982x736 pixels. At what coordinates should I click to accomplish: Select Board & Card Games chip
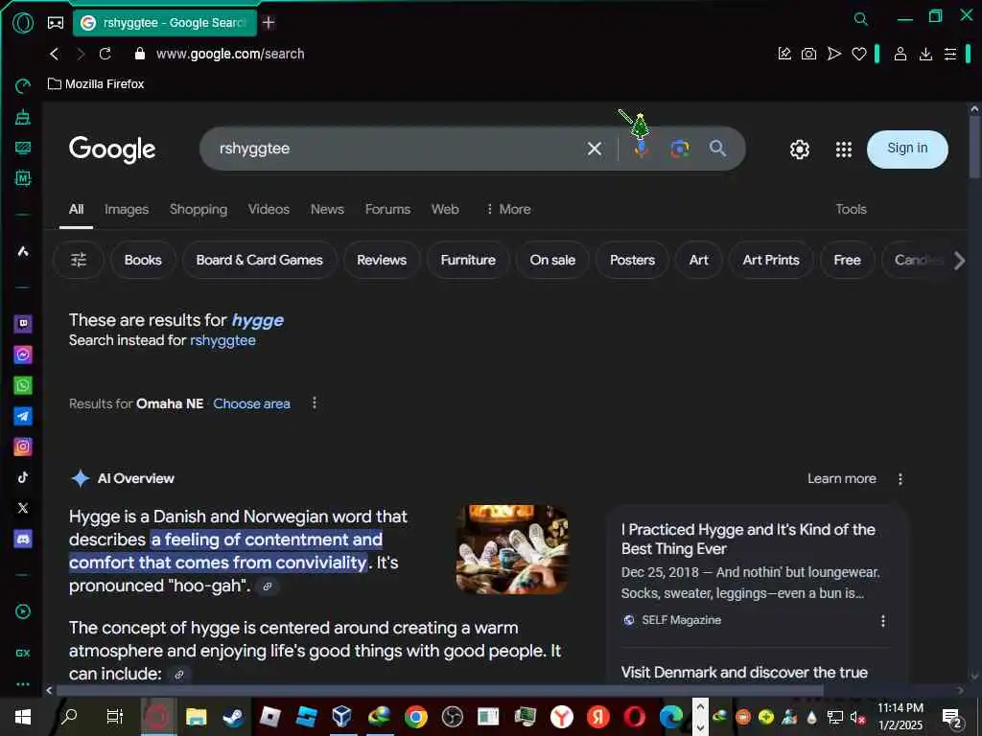pyautogui.click(x=259, y=260)
